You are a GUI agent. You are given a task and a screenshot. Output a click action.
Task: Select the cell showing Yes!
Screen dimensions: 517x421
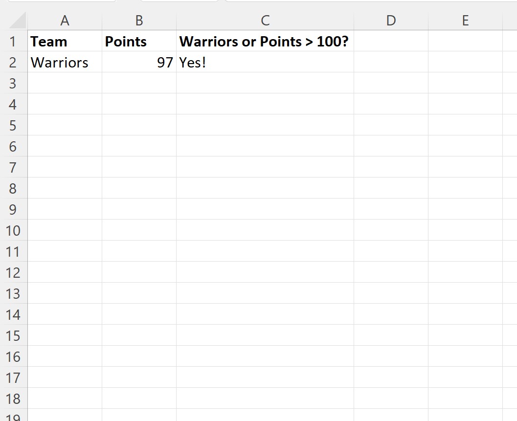[265, 63]
